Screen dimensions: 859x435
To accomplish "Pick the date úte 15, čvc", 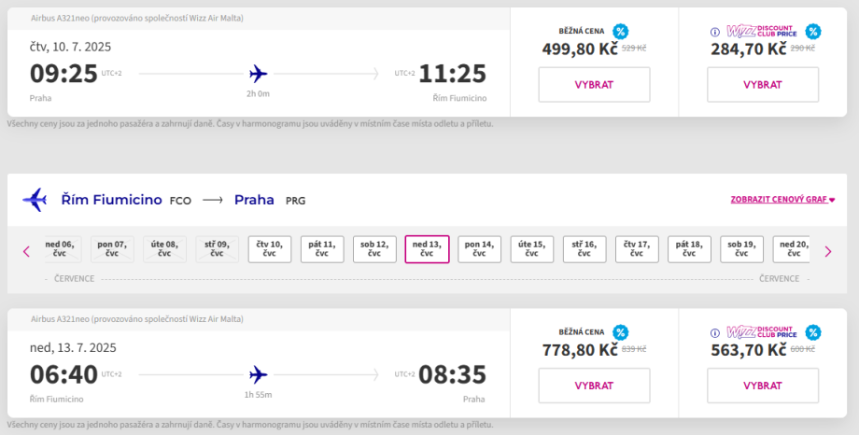I will tap(531, 249).
